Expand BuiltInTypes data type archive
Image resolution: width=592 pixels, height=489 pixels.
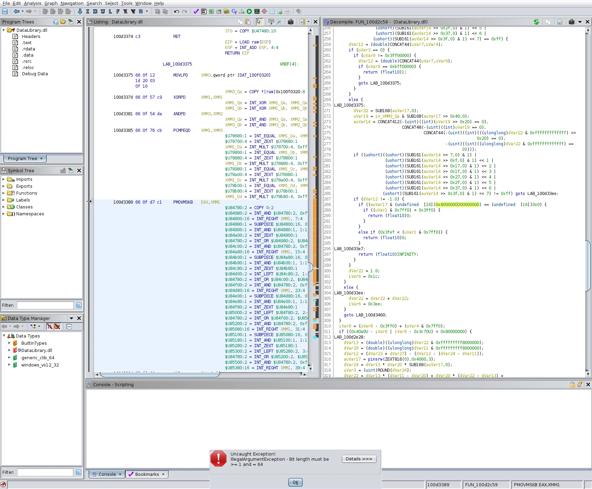tap(9, 343)
